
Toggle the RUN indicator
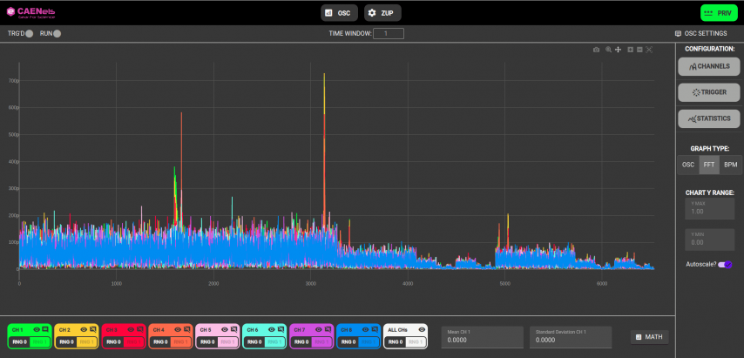tap(57, 33)
